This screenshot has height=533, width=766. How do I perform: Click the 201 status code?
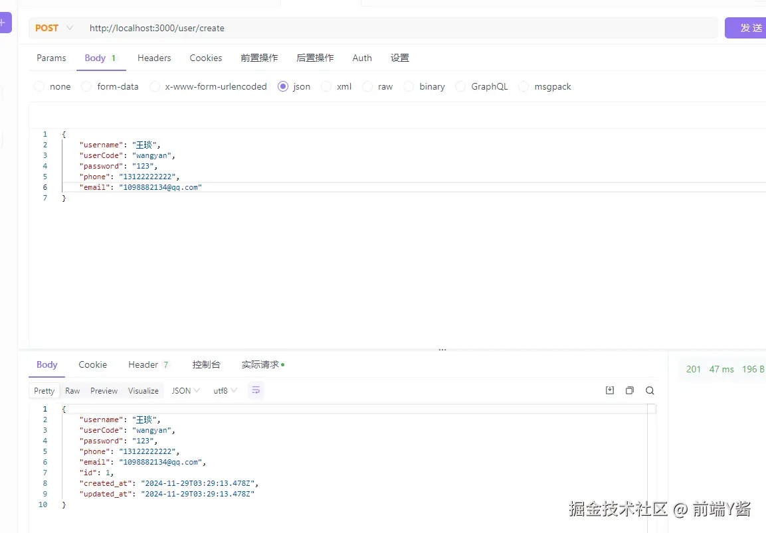[693, 369]
